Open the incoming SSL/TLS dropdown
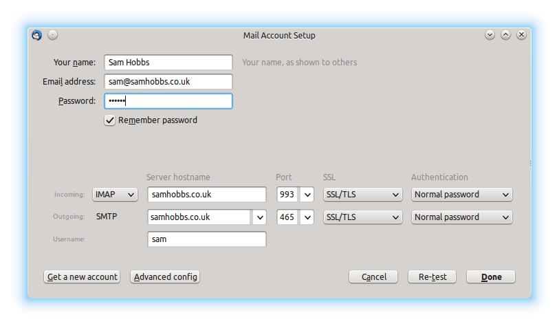This screenshot has height=326, width=559. point(362,195)
